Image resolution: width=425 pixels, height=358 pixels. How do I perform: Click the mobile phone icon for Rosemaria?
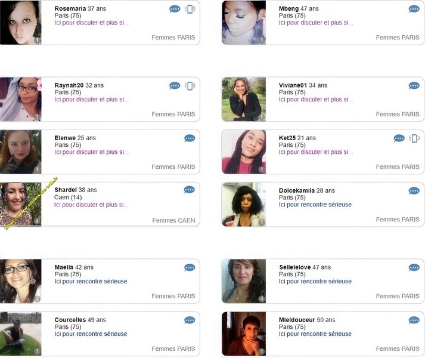190,9
